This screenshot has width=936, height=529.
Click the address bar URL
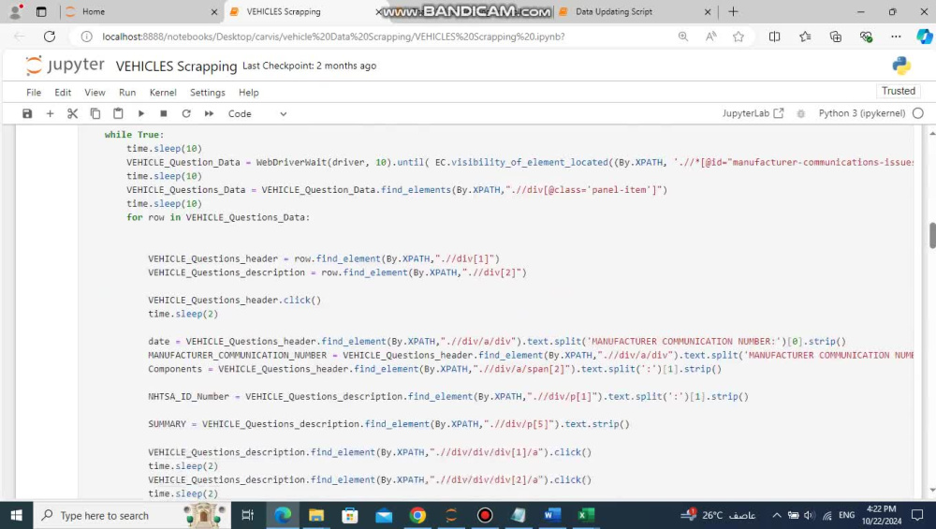(x=333, y=37)
